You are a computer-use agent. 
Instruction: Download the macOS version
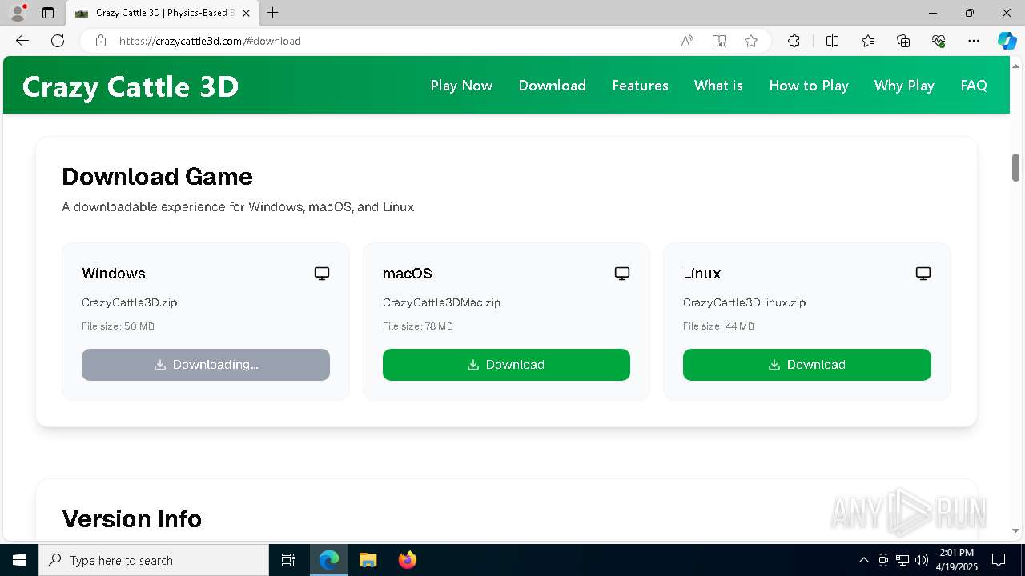point(506,365)
